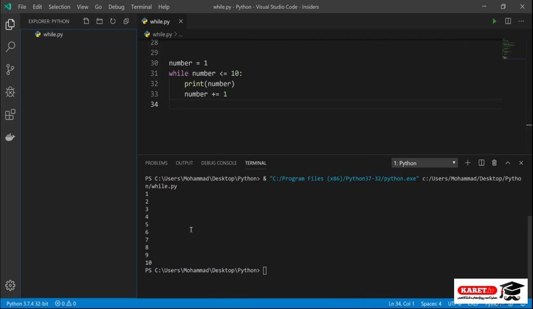Place cursor on empty line 34
This screenshot has width=533, height=309.
335,104
